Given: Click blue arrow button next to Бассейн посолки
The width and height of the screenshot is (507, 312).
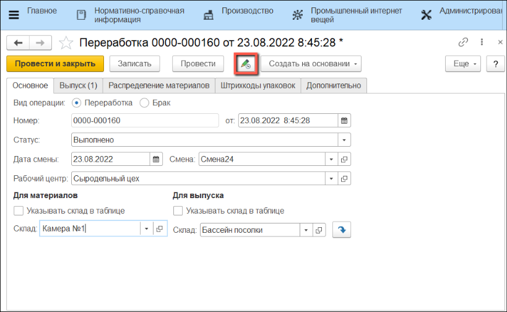Looking at the screenshot, I should pos(341,230).
